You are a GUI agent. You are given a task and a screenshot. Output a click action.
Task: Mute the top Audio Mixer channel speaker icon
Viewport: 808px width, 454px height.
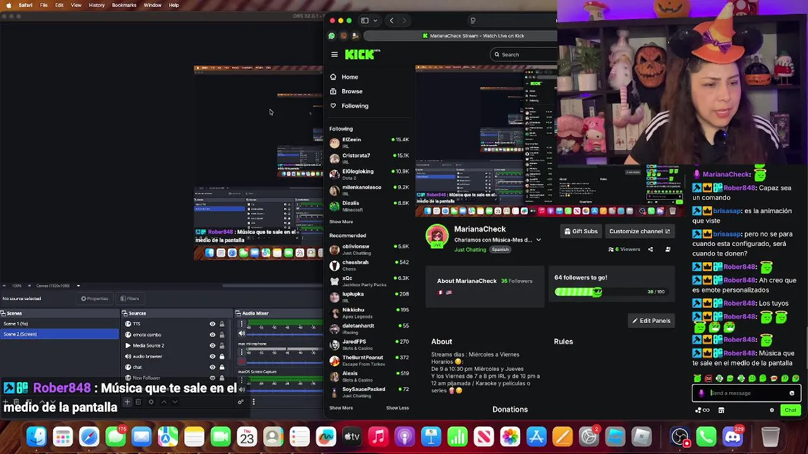click(241, 334)
